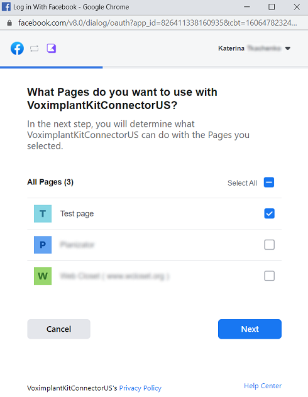Select the green W page avatar

pyautogui.click(x=43, y=276)
